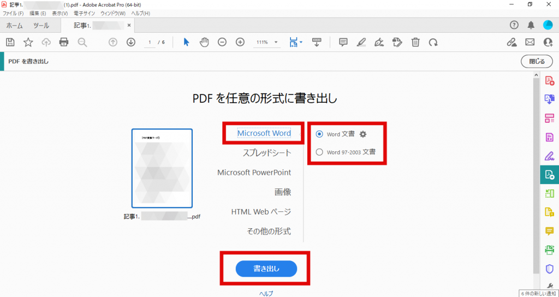Open the help question mark icon

pyautogui.click(x=514, y=25)
